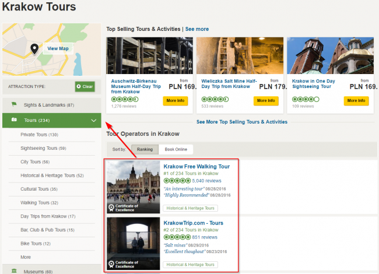Click #2 of 234 Tours in Krakow
379x274 pixels.
coord(191,230)
